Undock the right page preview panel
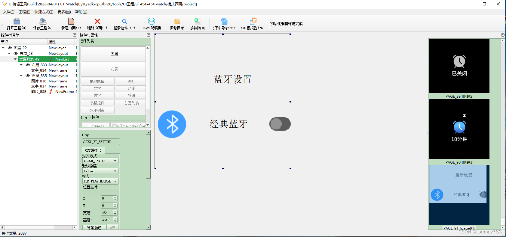 [x=503, y=35]
